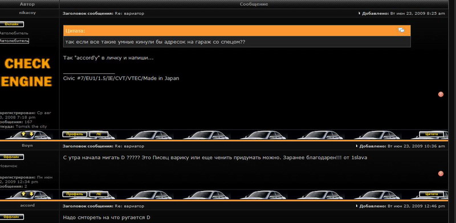The image size is (456, 223).
Task: Click the up arrow under Boyn's post
Action: [24, 193]
